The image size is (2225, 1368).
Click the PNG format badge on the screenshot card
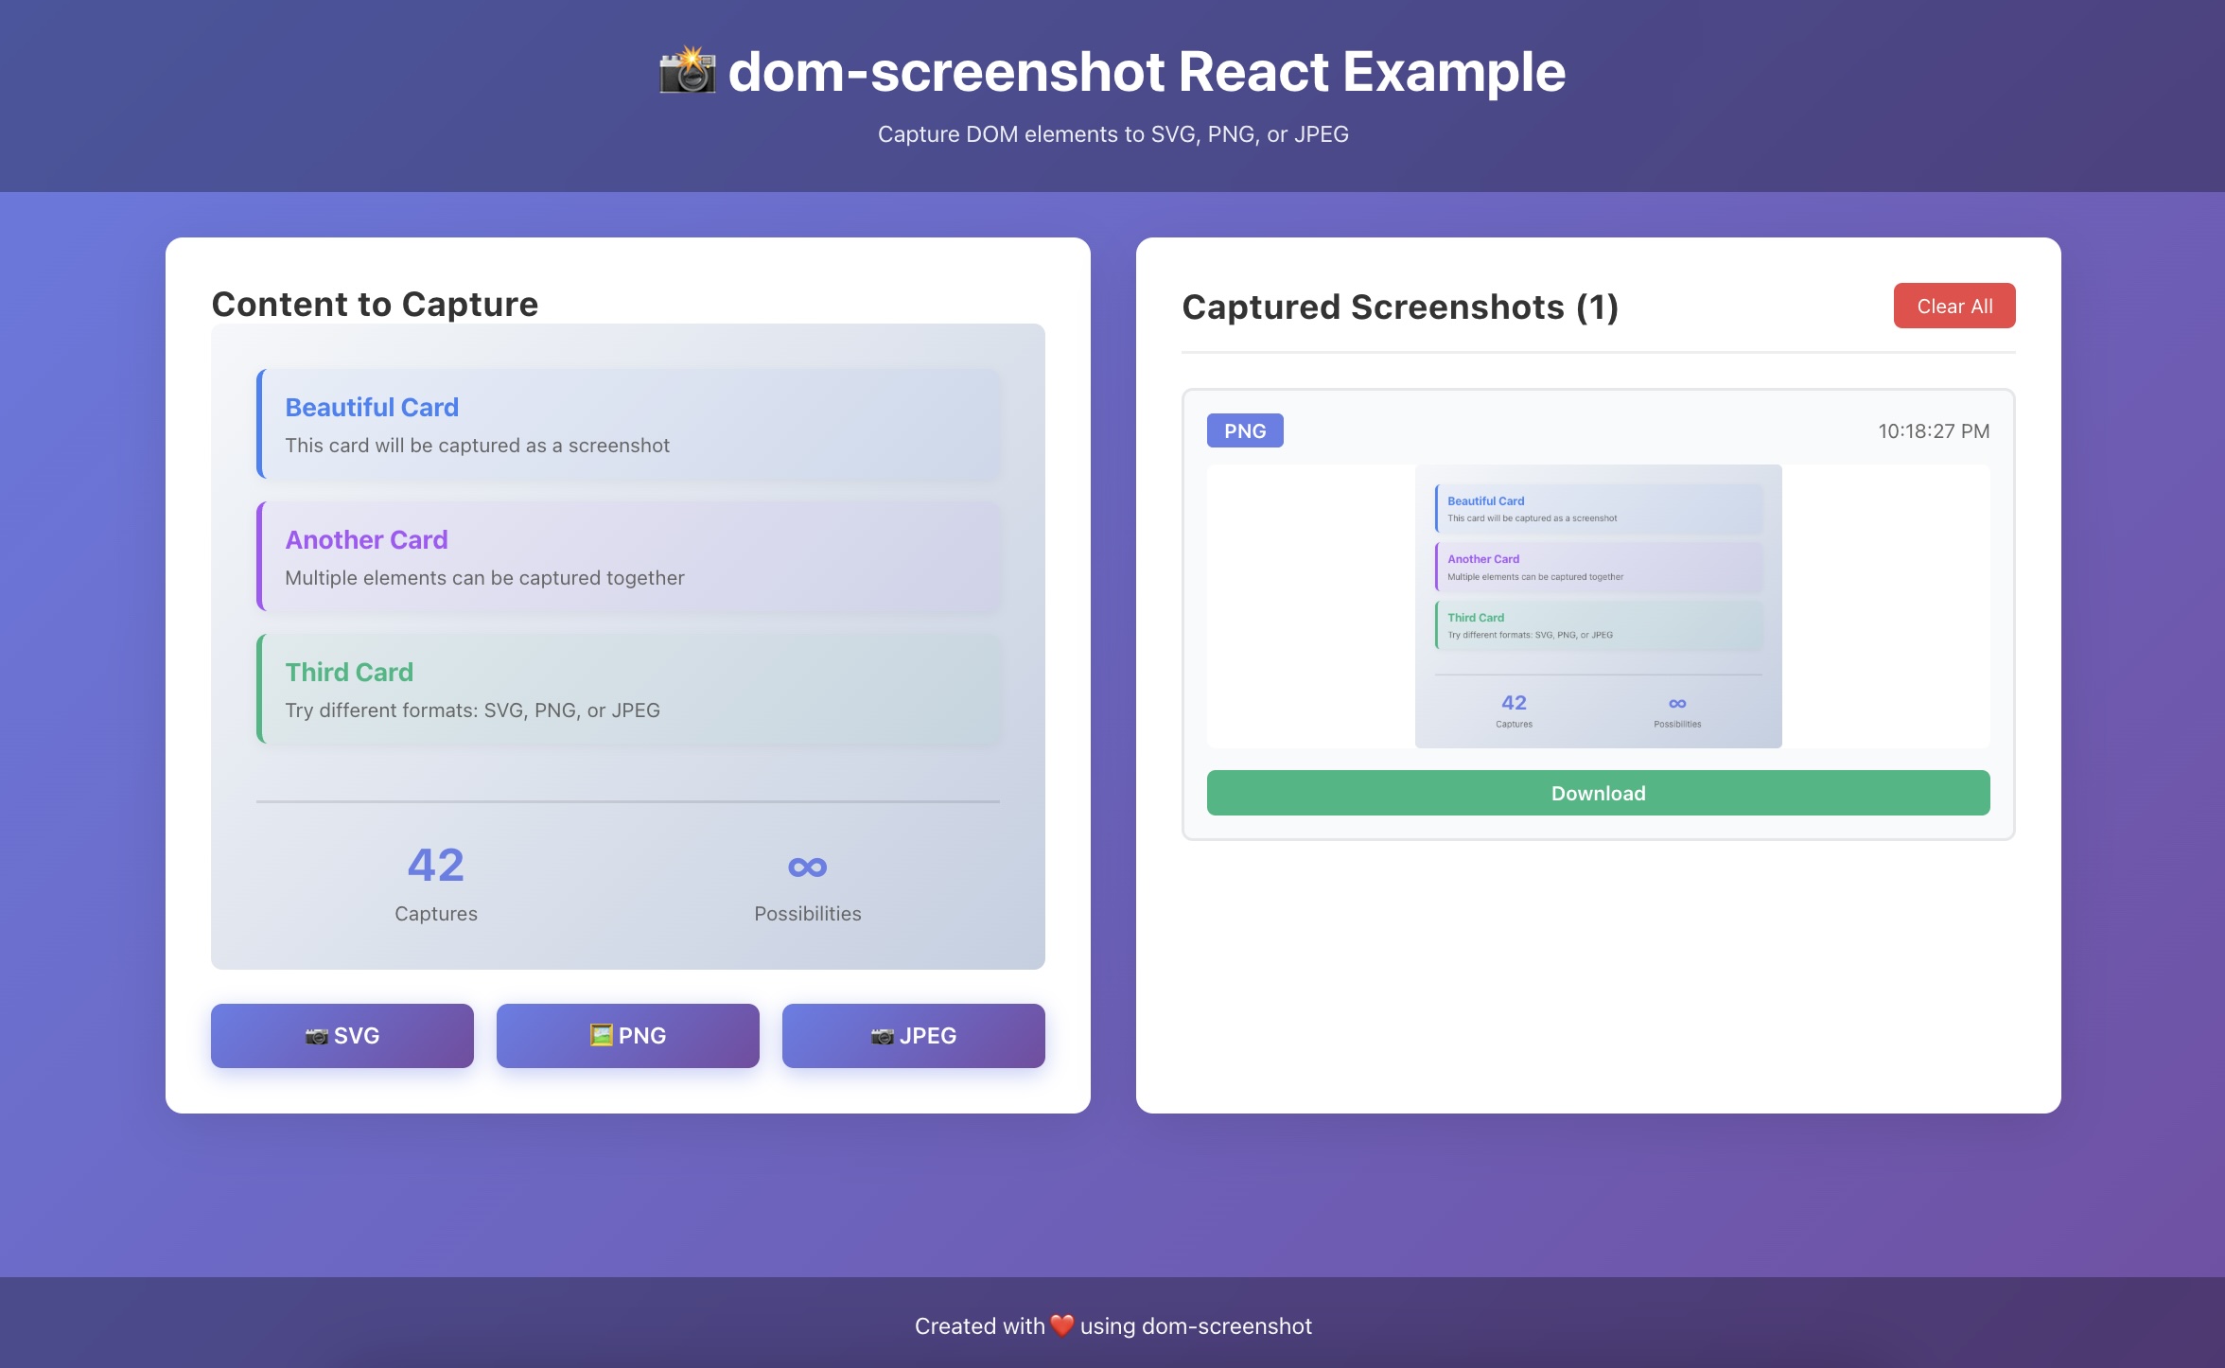[1244, 430]
